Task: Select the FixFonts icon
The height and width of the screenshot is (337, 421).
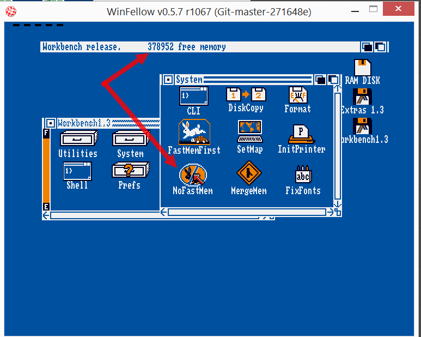Action: [303, 174]
